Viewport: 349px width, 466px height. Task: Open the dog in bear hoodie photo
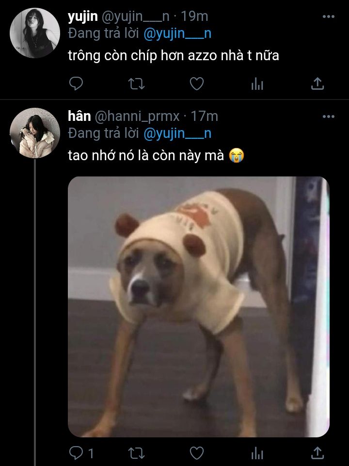[x=198, y=306]
